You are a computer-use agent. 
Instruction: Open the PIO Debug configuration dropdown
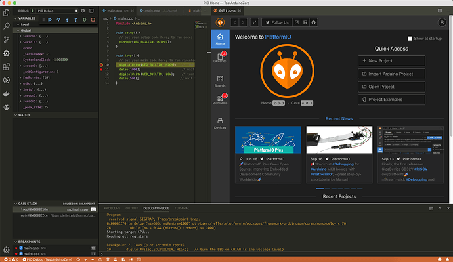tap(57, 11)
